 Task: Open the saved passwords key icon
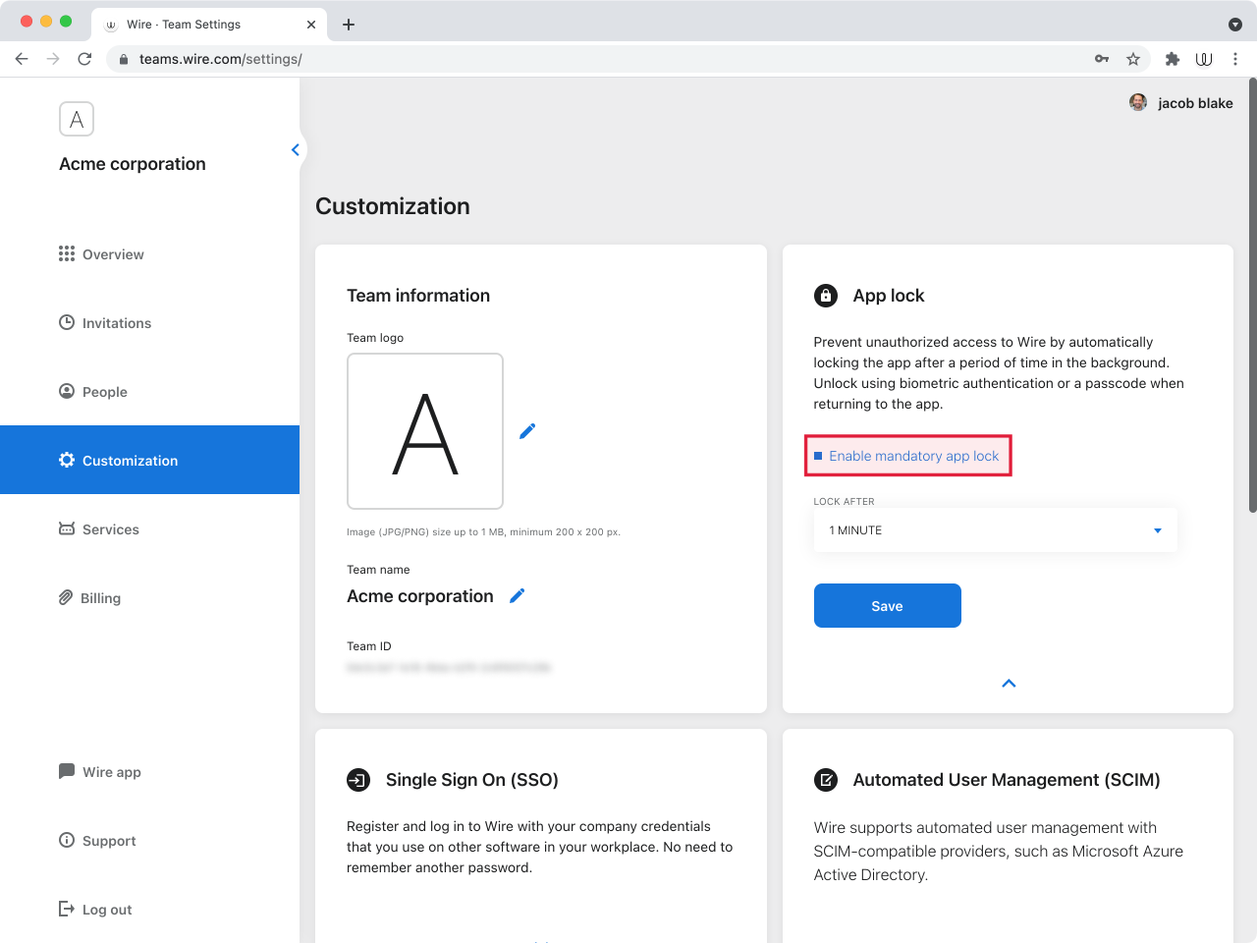(1102, 59)
